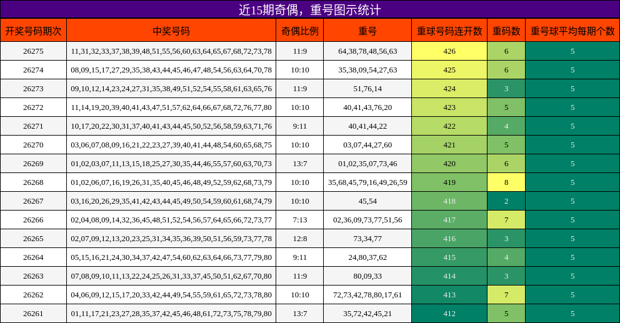Click period number 26264
This screenshot has width=620, height=323.
point(33,257)
